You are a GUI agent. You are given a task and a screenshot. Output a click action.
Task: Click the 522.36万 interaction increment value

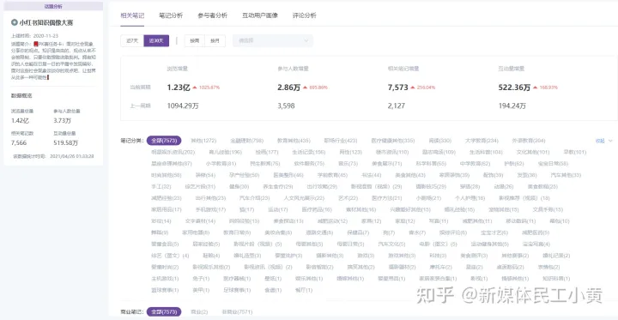coord(514,88)
